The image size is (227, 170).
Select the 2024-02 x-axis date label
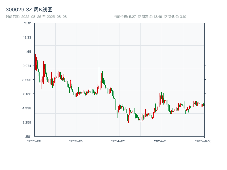coord(118,141)
